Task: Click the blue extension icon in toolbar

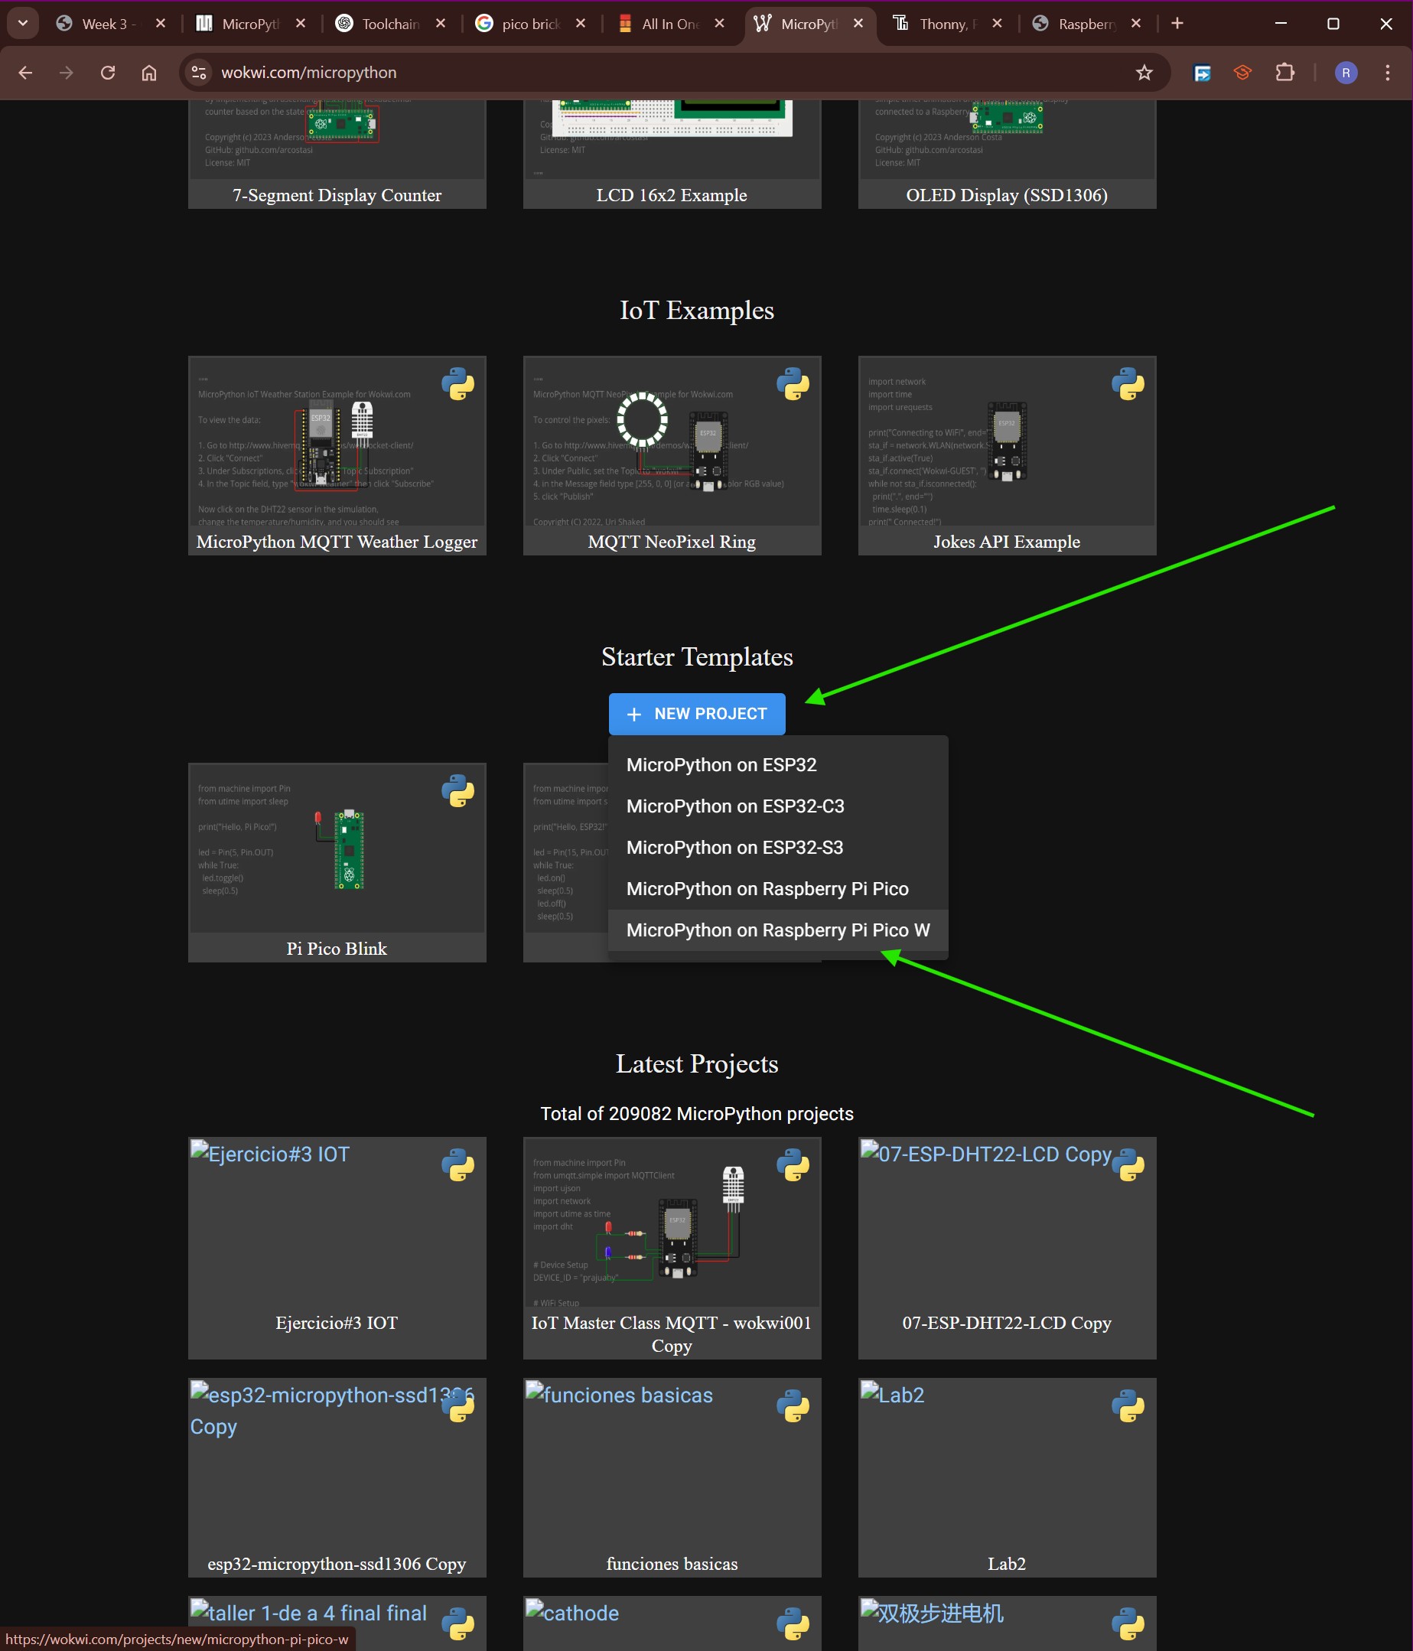Action: pos(1202,73)
